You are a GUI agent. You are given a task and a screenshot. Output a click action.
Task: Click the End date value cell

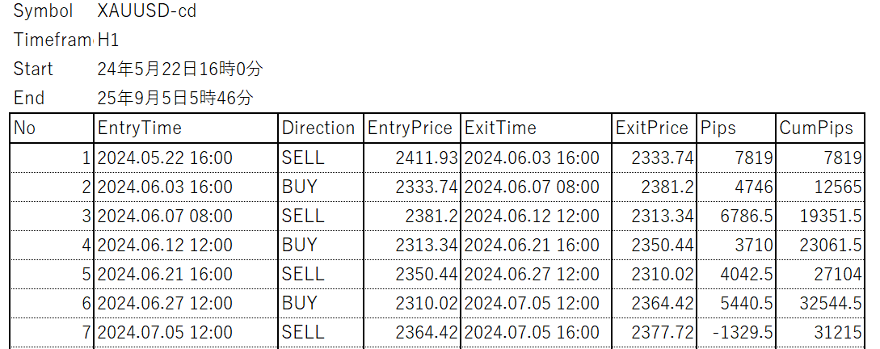[175, 99]
